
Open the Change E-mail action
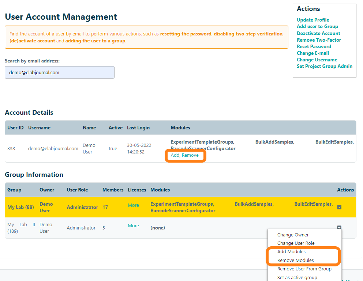(313, 53)
